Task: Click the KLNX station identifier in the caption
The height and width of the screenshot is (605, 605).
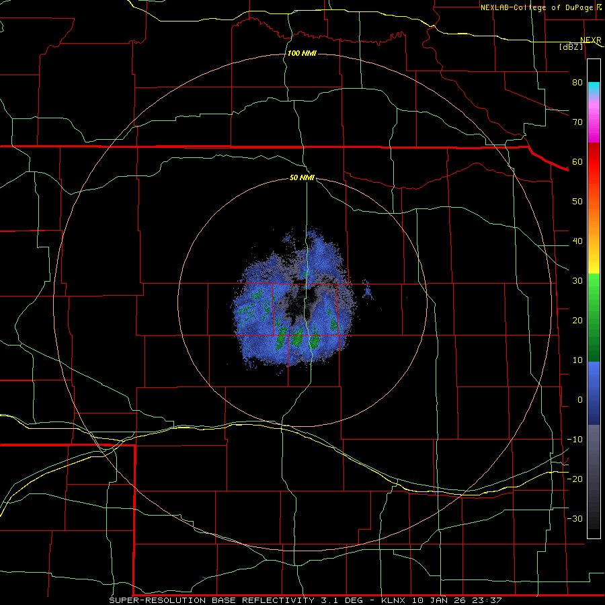Action: (x=395, y=600)
